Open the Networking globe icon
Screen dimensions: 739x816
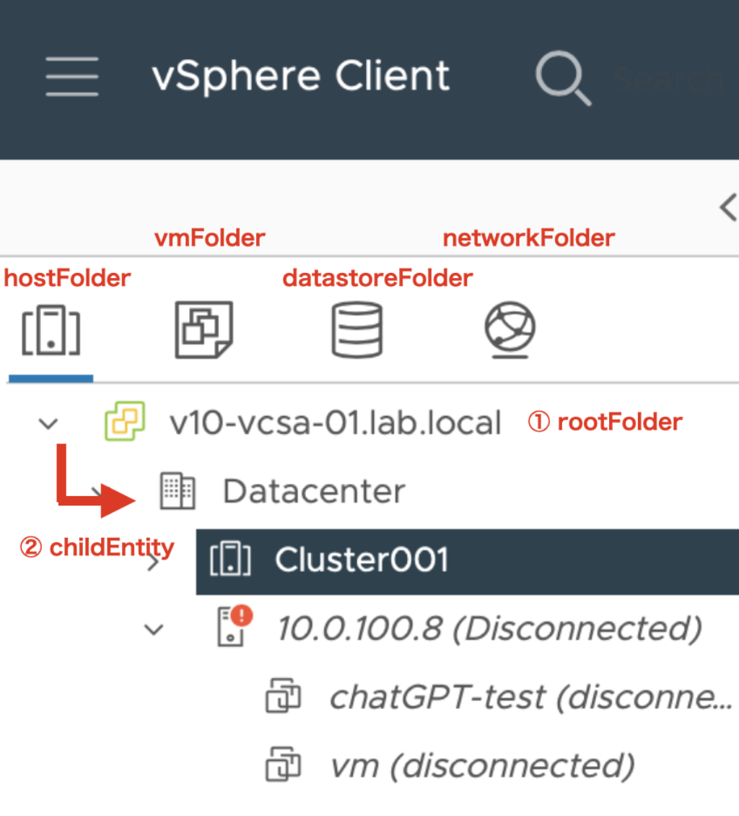click(510, 329)
